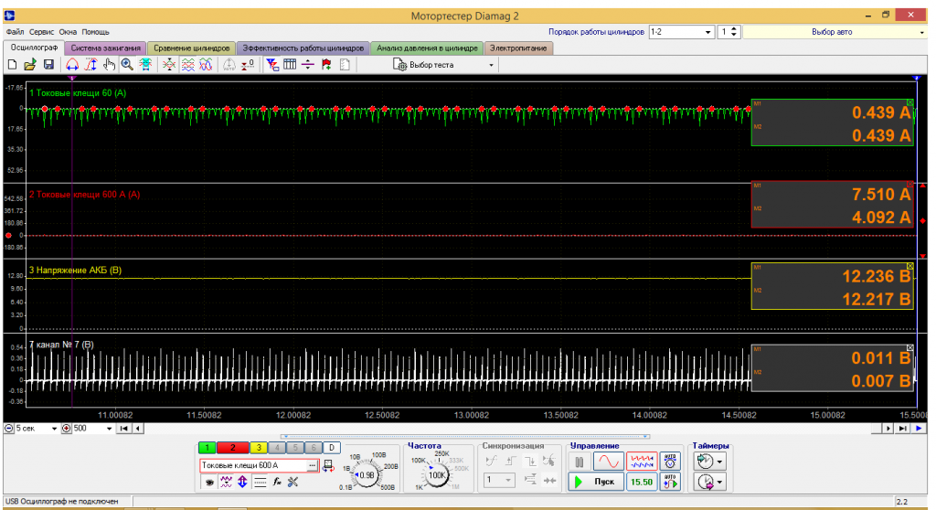936x510 pixels.
Task: Open the fx function icon
Action: coord(277,482)
